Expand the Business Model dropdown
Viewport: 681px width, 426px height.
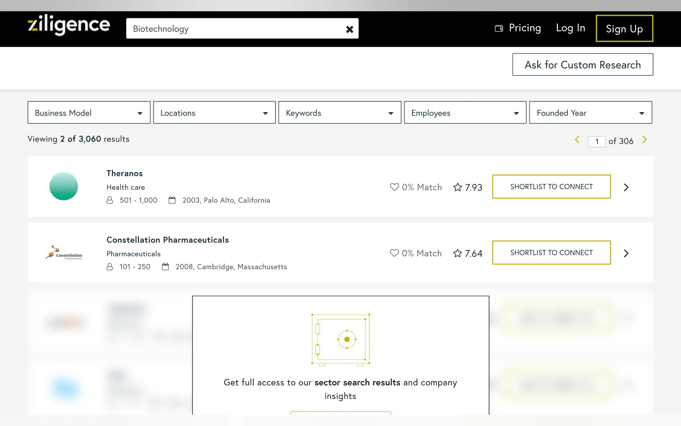click(89, 113)
